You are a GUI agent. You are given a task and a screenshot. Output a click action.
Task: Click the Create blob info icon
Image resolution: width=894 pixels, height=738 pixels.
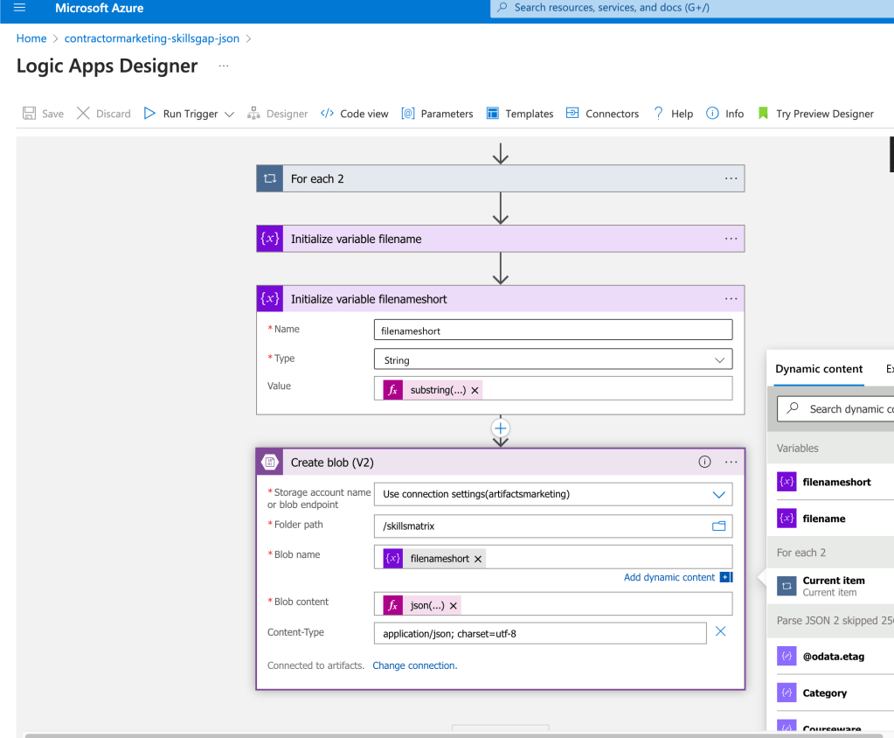point(704,462)
